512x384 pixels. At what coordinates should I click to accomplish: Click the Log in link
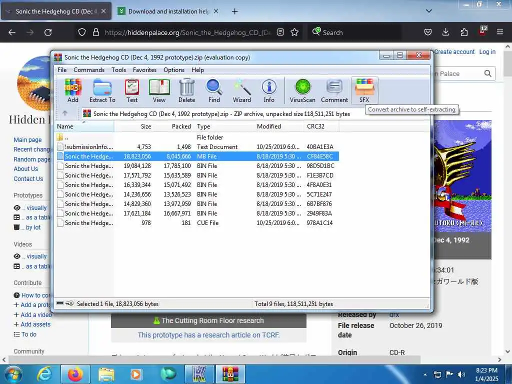point(487,52)
